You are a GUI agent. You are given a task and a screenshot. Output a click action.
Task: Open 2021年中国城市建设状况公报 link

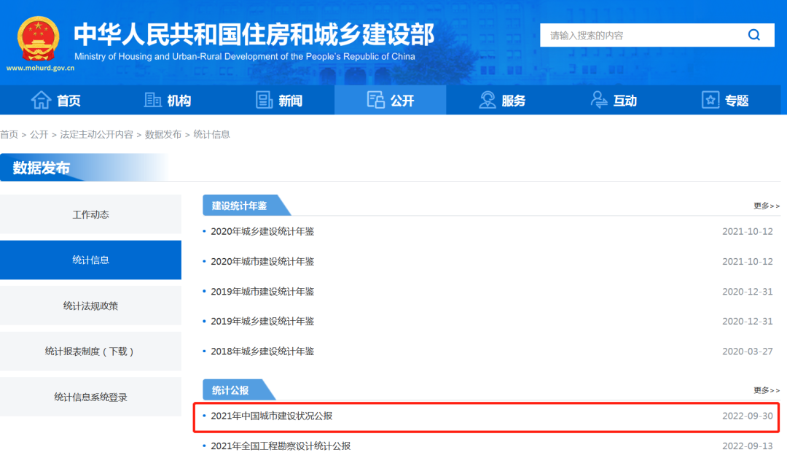coord(272,416)
